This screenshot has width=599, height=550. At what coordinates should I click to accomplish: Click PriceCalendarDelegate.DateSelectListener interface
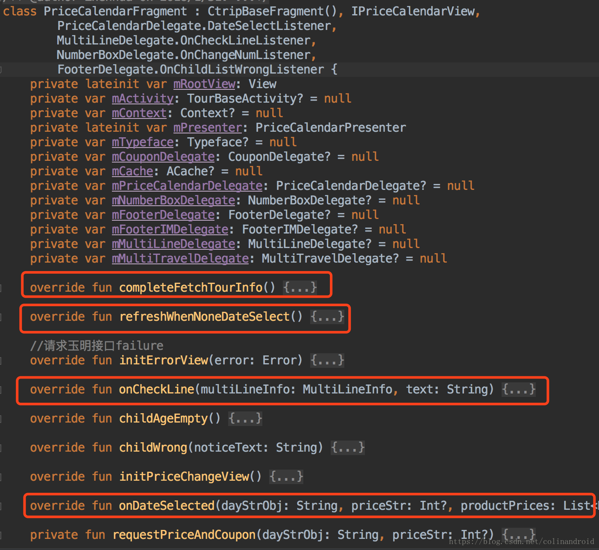pos(194,26)
